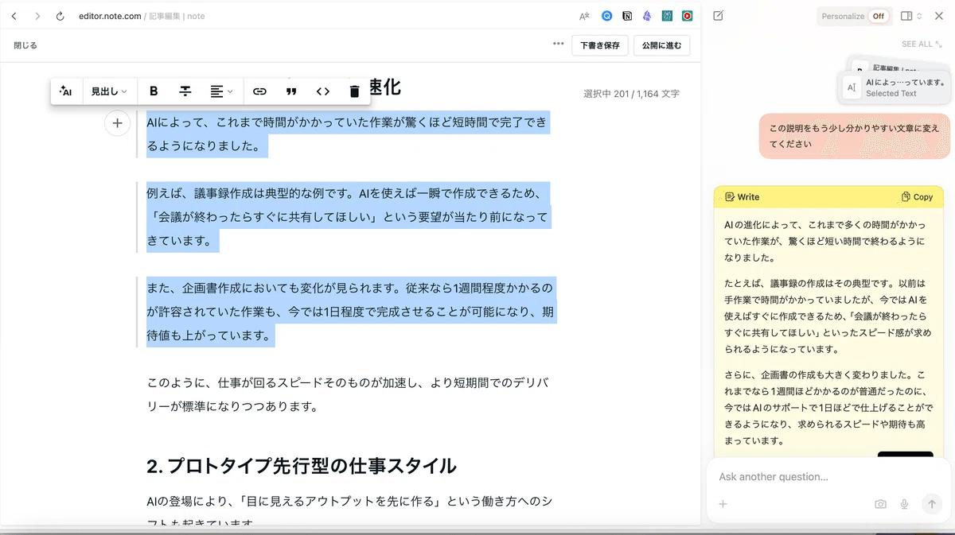Open the Notion web clipper extension

click(627, 16)
